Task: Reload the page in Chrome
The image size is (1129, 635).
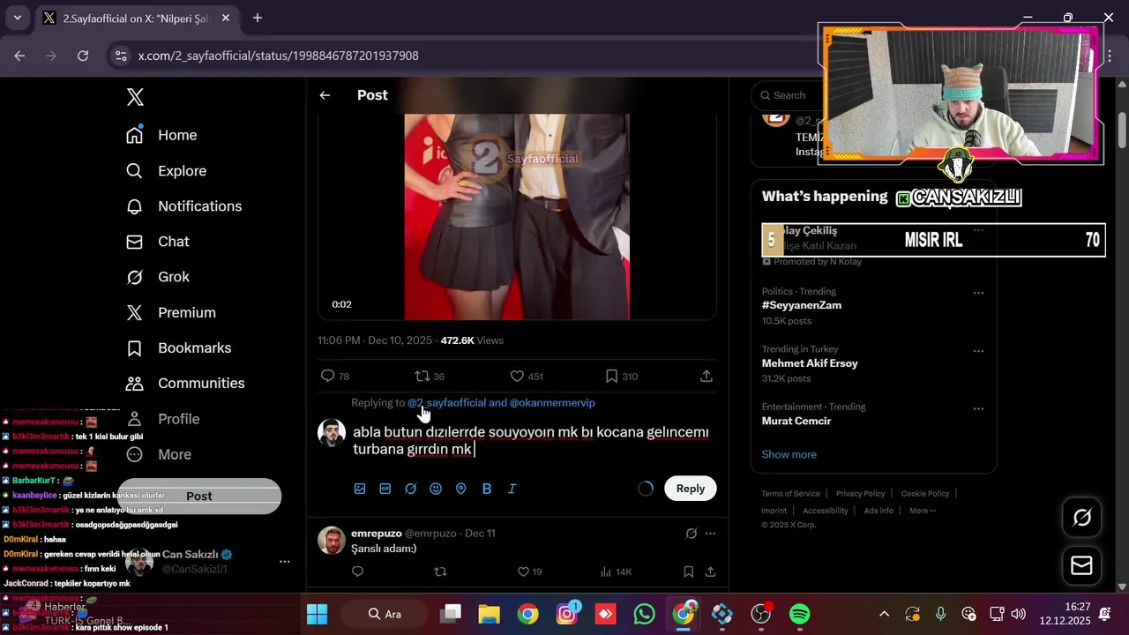Action: (83, 56)
